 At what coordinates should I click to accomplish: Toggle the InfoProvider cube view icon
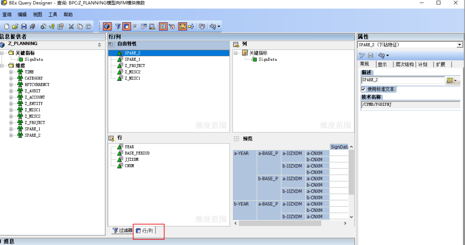point(107,27)
